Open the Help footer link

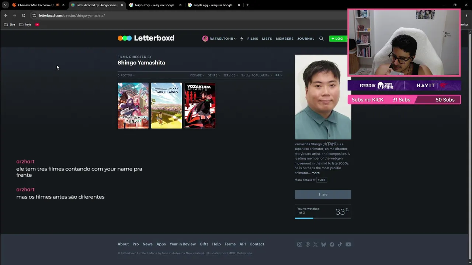pos(216,244)
